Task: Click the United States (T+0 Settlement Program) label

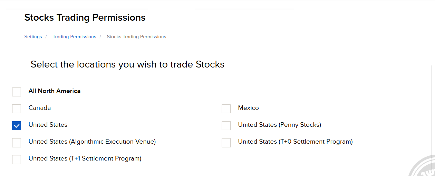Action: point(295,142)
